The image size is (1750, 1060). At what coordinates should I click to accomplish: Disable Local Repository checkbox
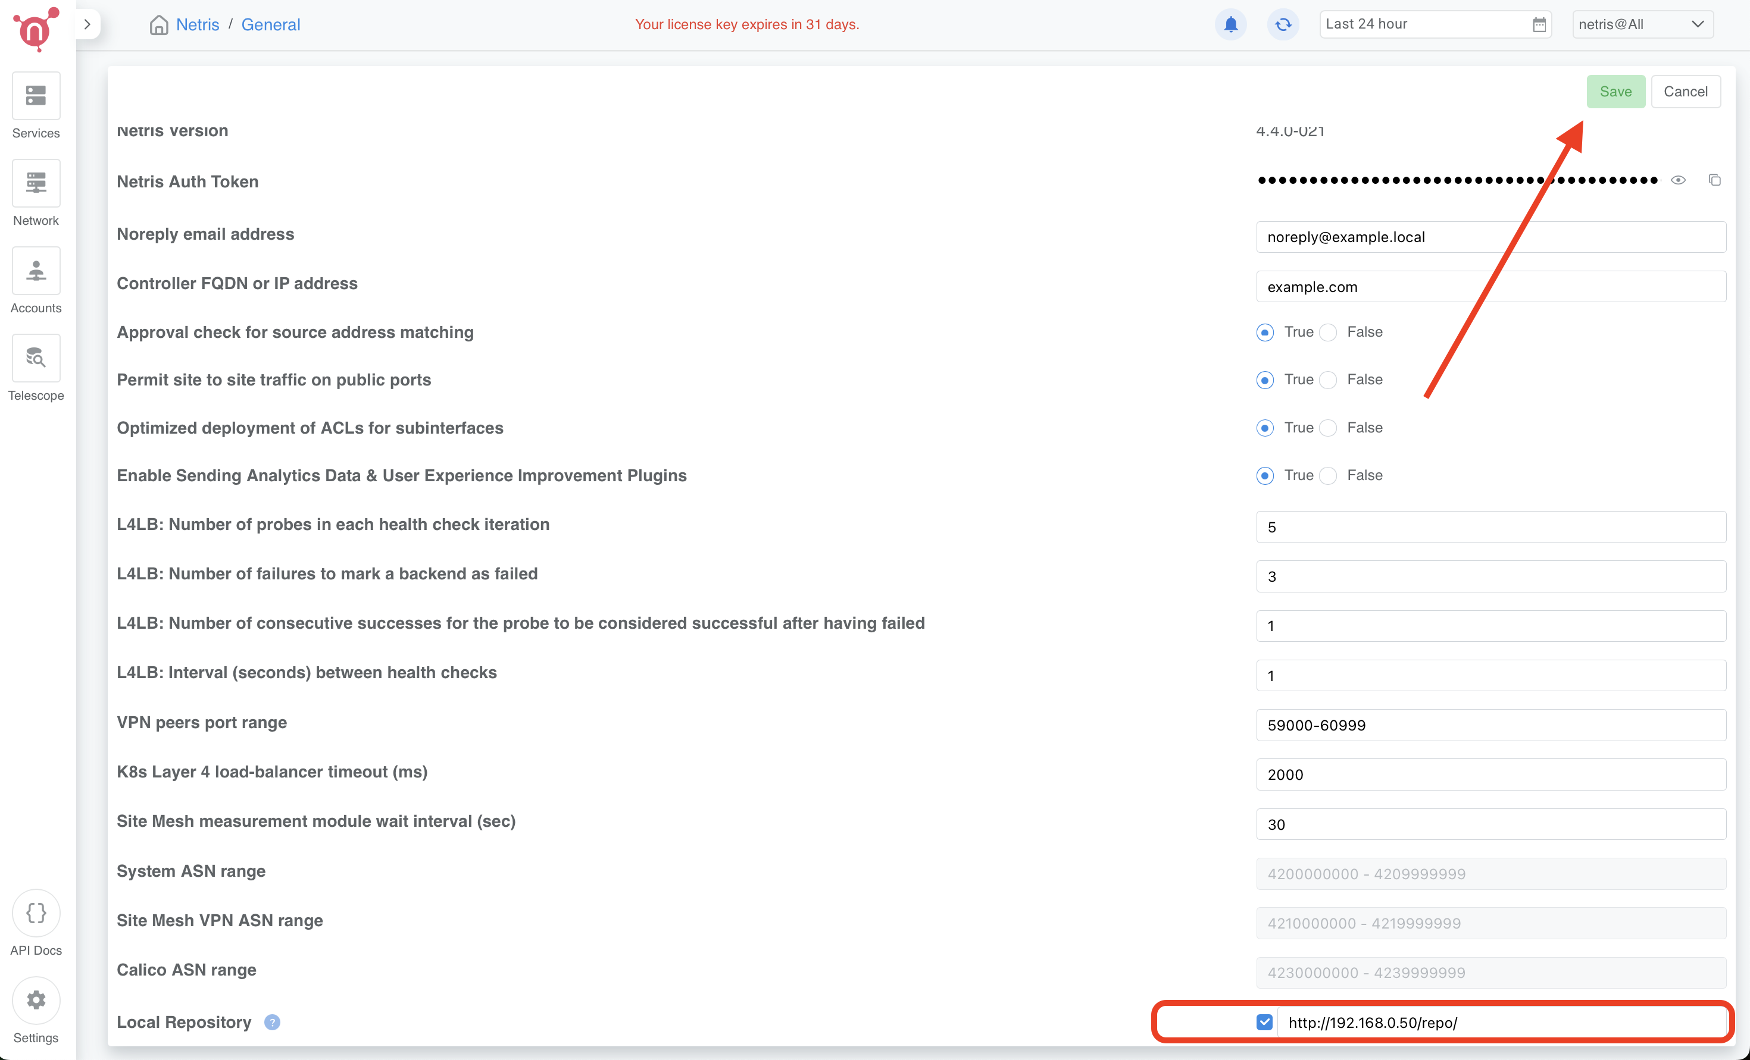[1264, 1022]
